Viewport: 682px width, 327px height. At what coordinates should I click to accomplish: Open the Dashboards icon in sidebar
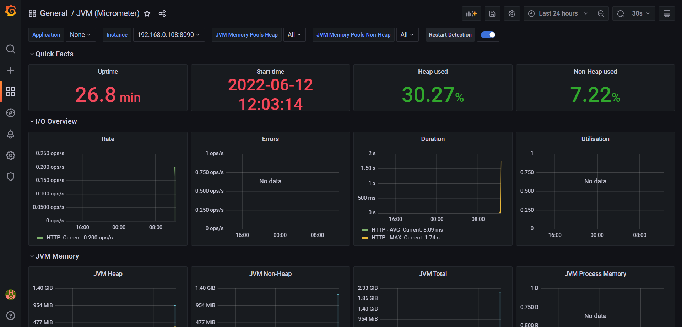pos(11,92)
